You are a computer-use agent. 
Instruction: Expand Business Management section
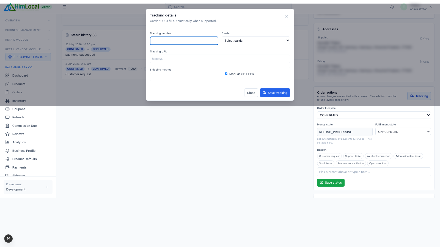[x=28, y=30]
